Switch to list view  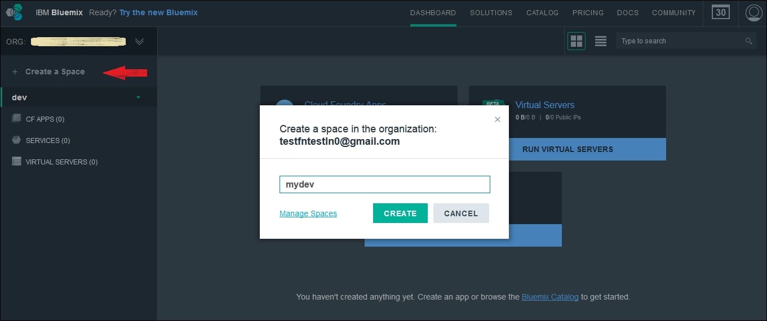click(601, 41)
